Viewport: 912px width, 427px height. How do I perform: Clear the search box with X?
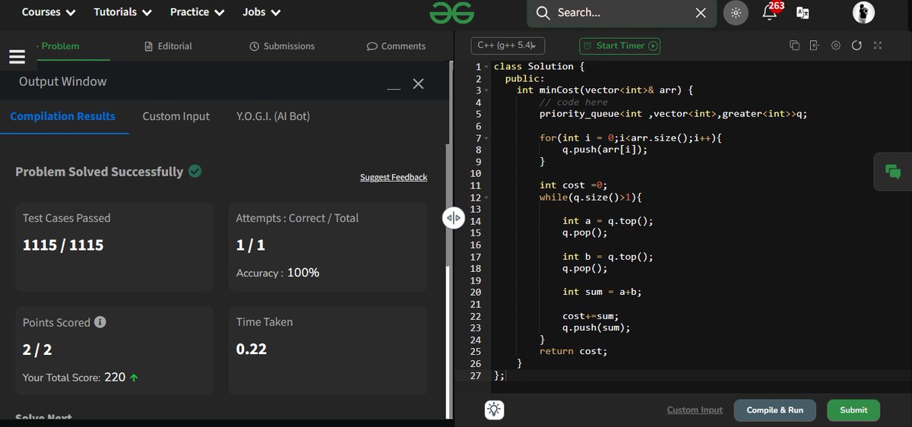click(x=701, y=13)
